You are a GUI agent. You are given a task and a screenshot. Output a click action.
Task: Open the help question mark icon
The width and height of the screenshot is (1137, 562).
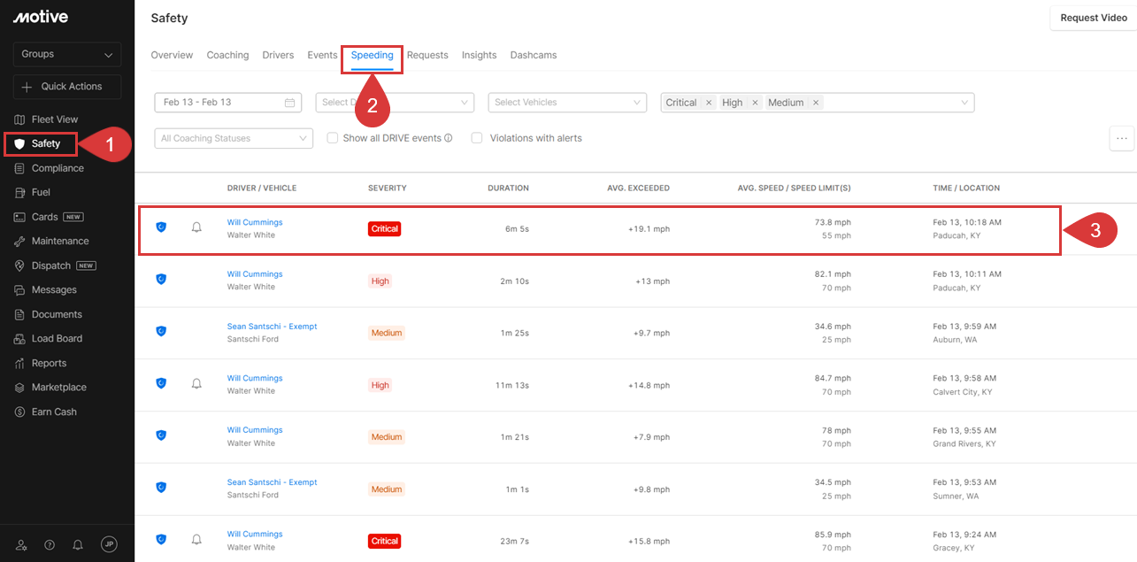click(50, 545)
